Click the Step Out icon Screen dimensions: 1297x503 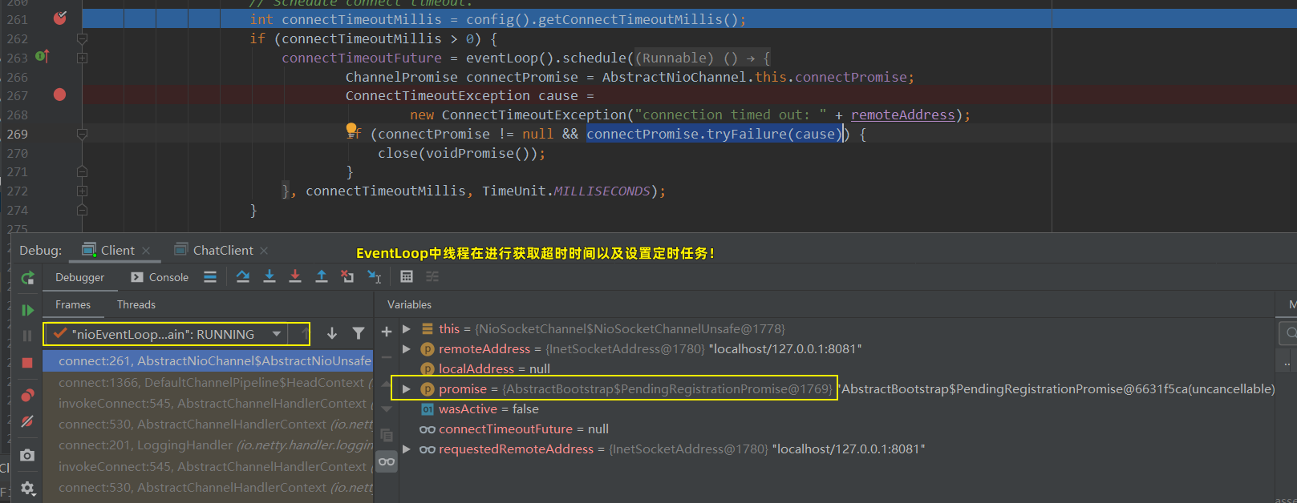tap(321, 276)
